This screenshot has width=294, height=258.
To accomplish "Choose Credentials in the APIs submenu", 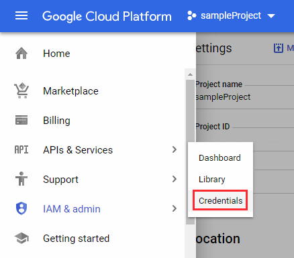I will [x=221, y=200].
